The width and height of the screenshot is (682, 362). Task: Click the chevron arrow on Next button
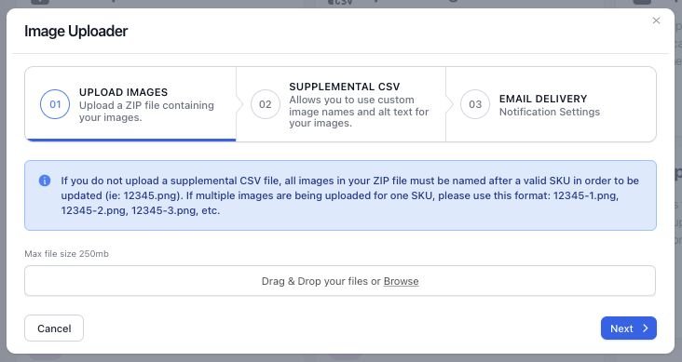coord(646,328)
